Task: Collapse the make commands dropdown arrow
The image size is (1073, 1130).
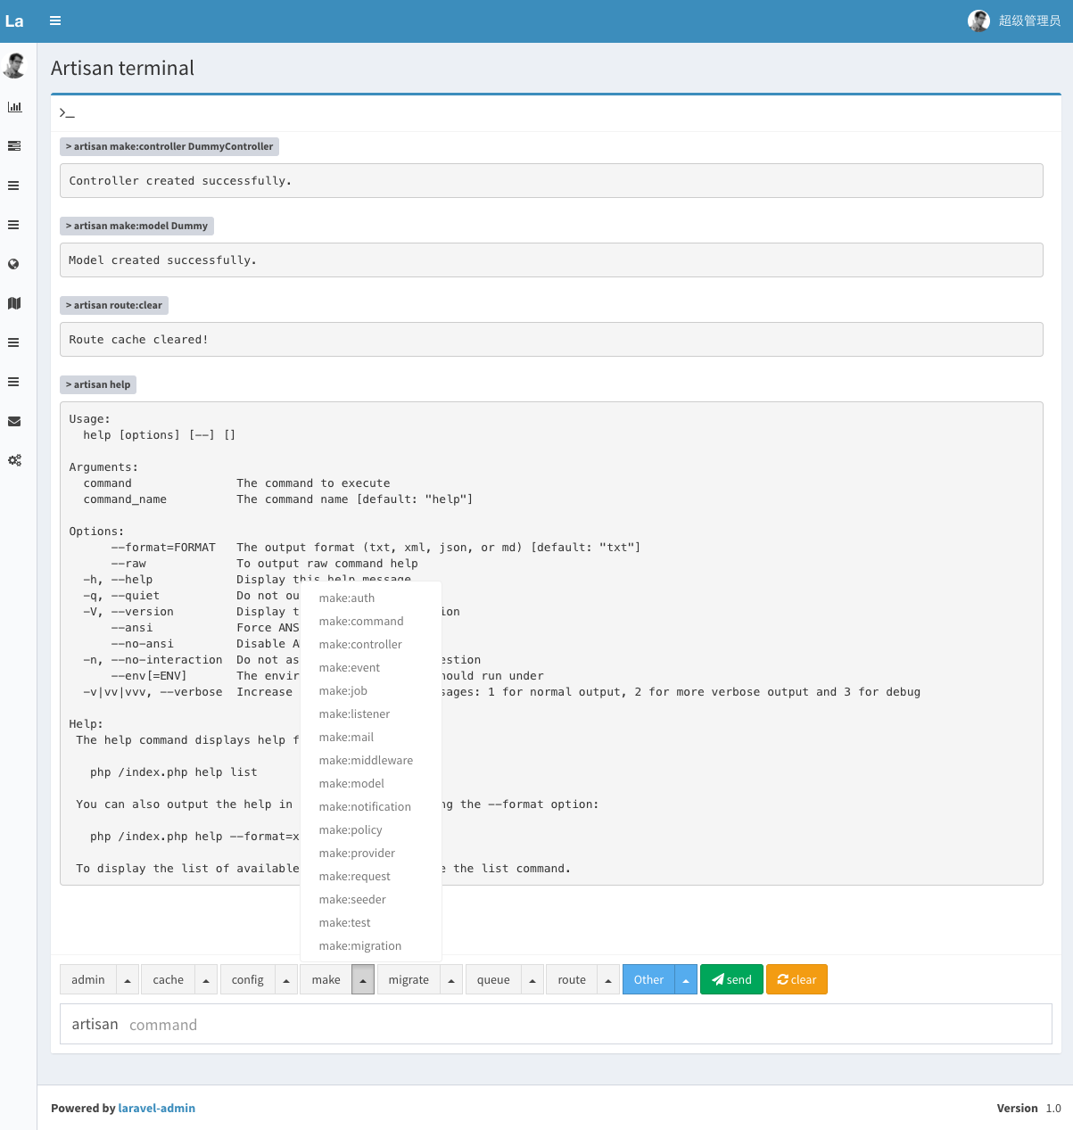Action: (363, 979)
